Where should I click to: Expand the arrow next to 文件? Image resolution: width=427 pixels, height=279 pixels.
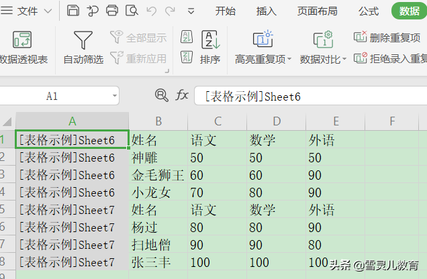point(48,11)
